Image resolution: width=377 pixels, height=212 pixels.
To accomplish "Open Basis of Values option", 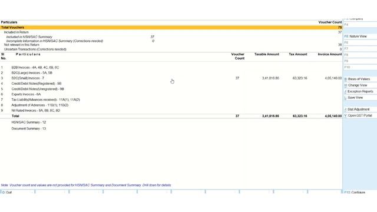I will [360, 79].
